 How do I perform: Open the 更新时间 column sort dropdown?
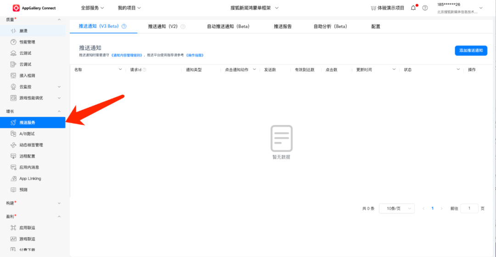click(x=394, y=69)
